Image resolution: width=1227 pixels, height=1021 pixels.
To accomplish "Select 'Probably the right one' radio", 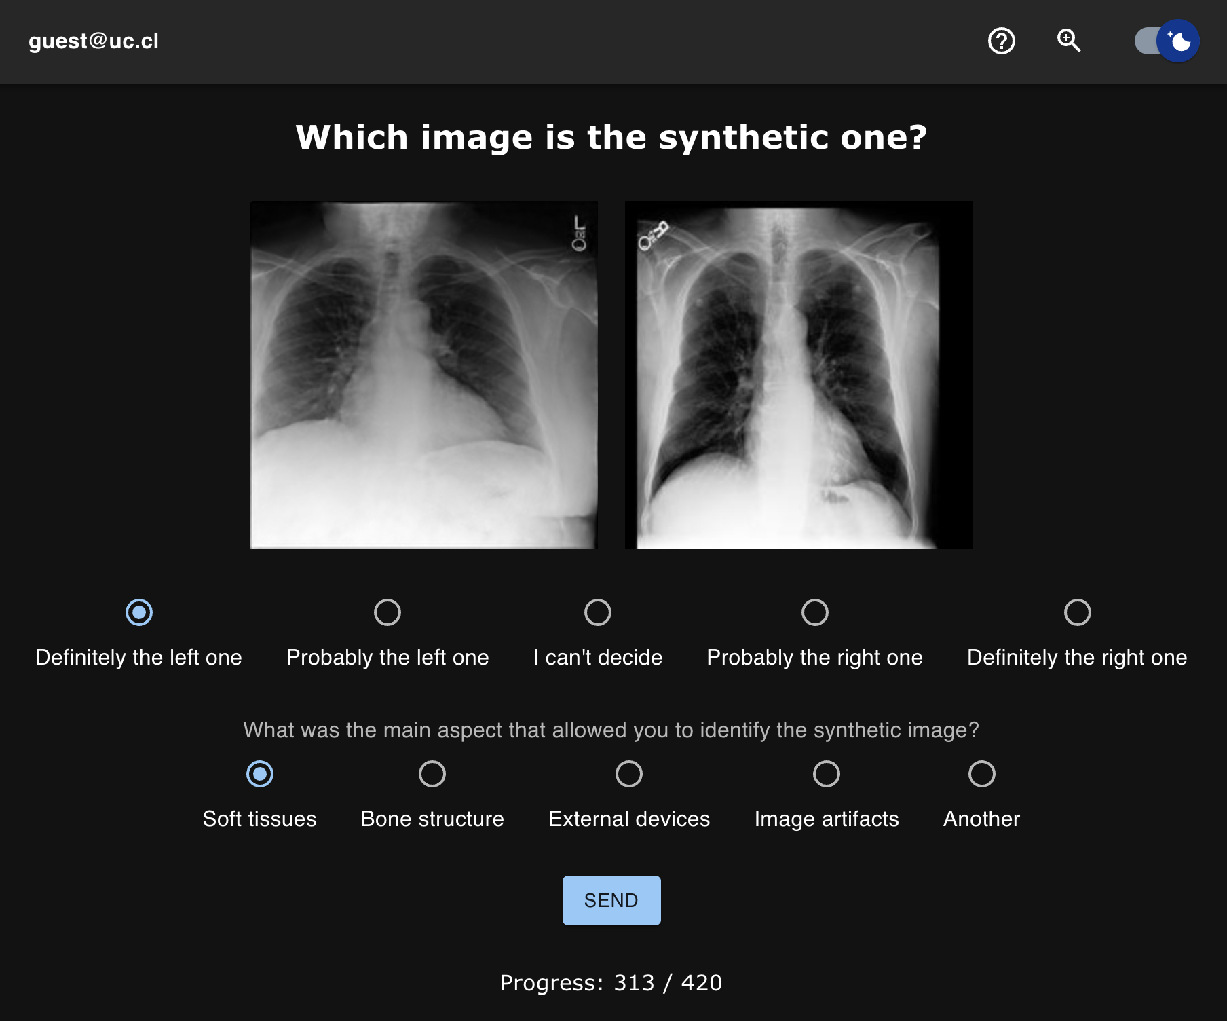I will [815, 612].
